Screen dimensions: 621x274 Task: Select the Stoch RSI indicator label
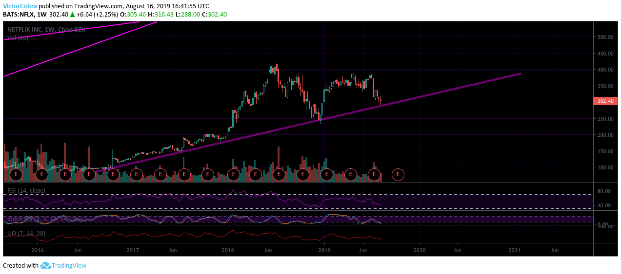coord(47,219)
